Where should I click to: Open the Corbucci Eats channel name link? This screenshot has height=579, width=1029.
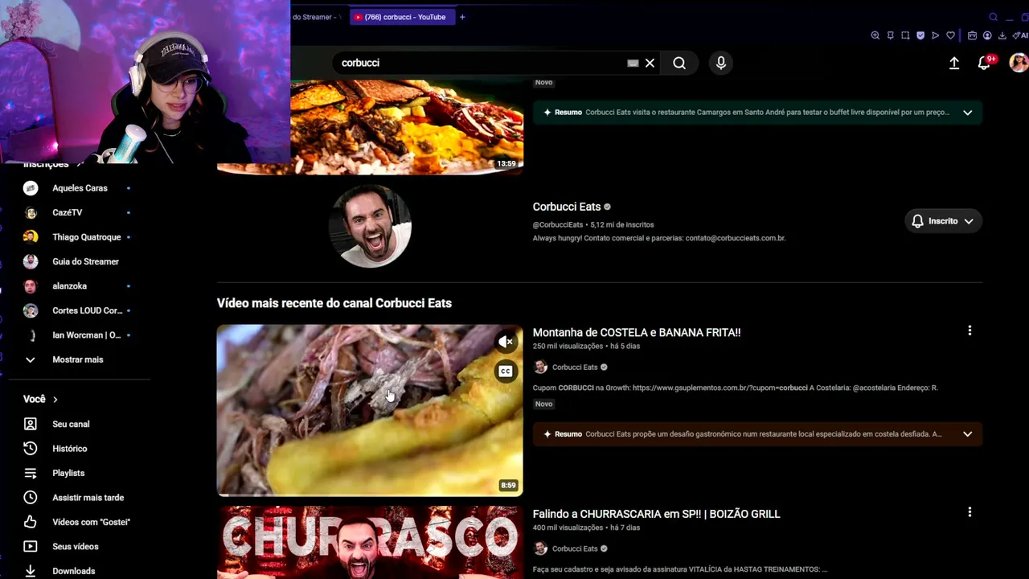click(x=567, y=207)
